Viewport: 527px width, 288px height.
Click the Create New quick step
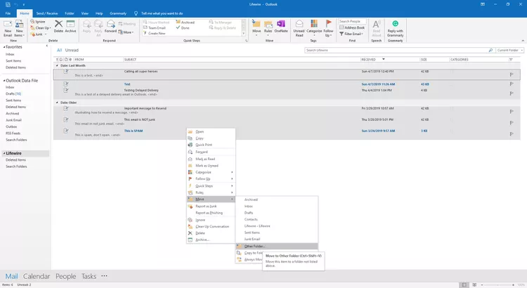(157, 33)
